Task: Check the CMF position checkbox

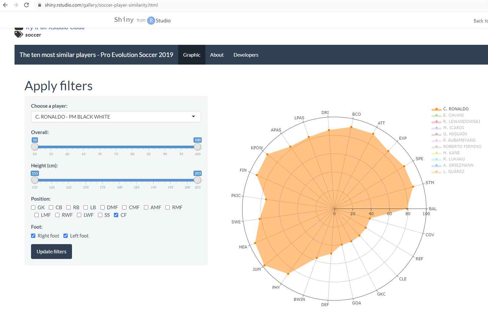Action: coord(124,207)
